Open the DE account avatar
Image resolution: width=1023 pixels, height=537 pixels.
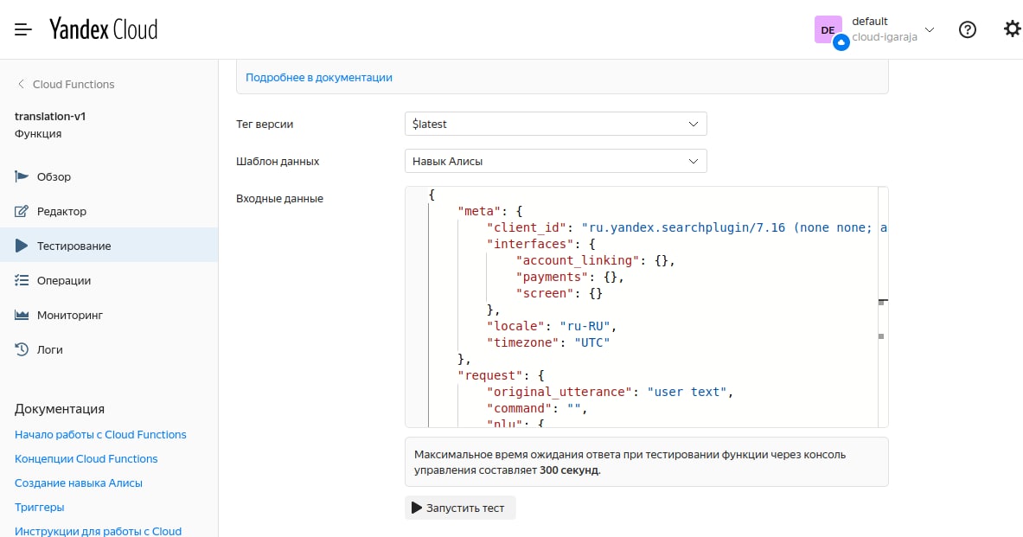coord(828,30)
